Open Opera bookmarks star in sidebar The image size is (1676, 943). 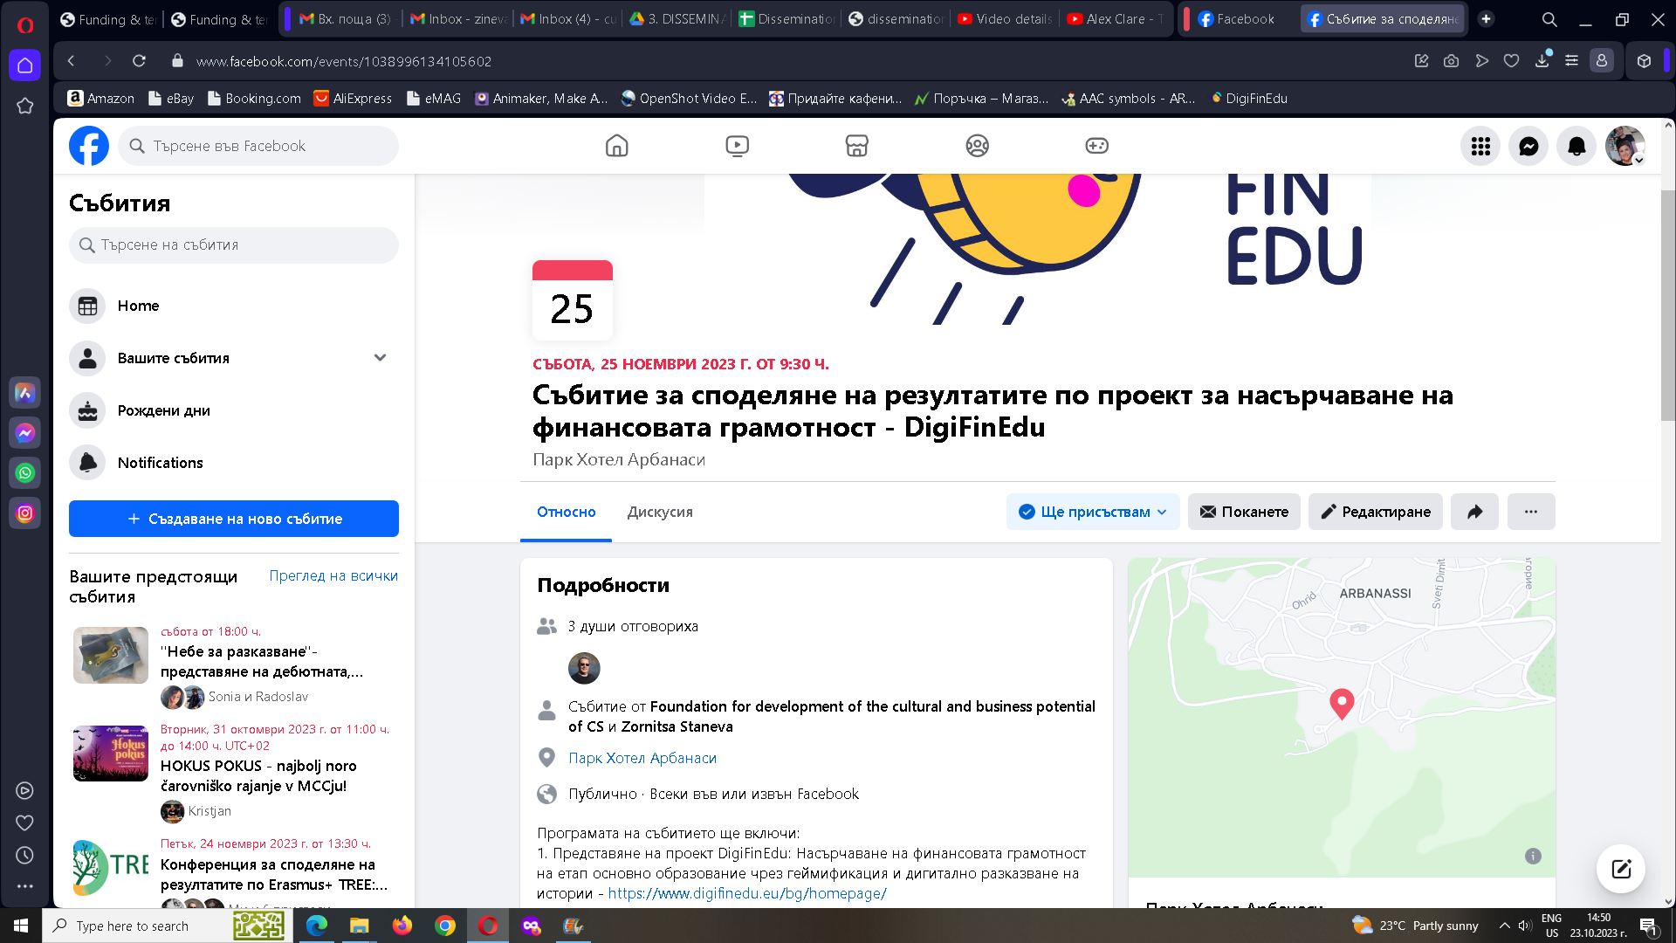coord(25,106)
